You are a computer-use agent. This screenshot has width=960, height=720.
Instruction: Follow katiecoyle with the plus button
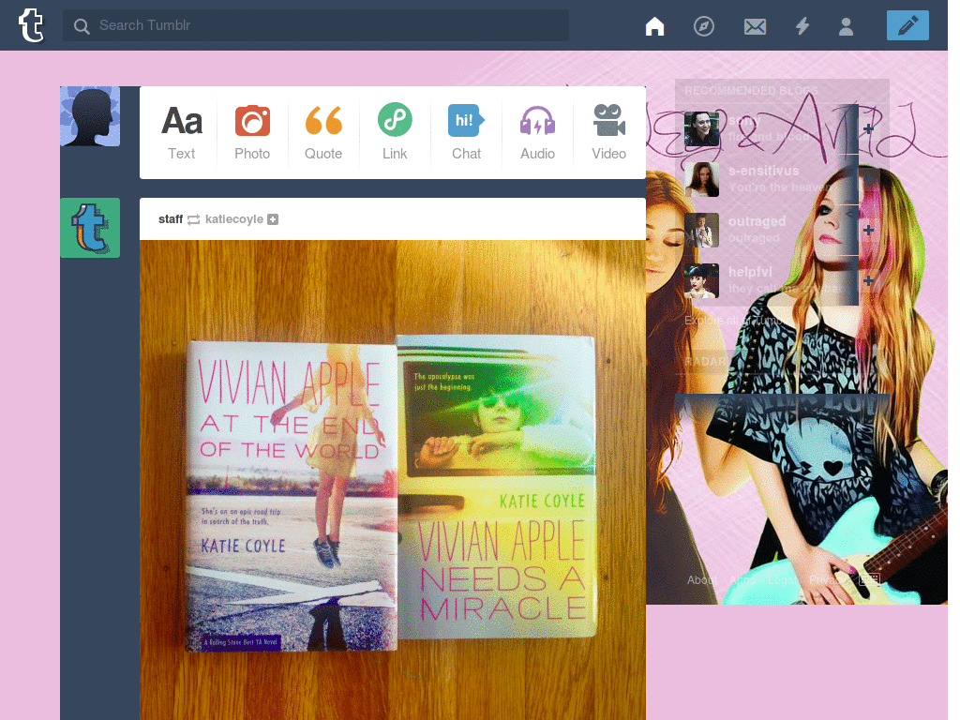(273, 218)
